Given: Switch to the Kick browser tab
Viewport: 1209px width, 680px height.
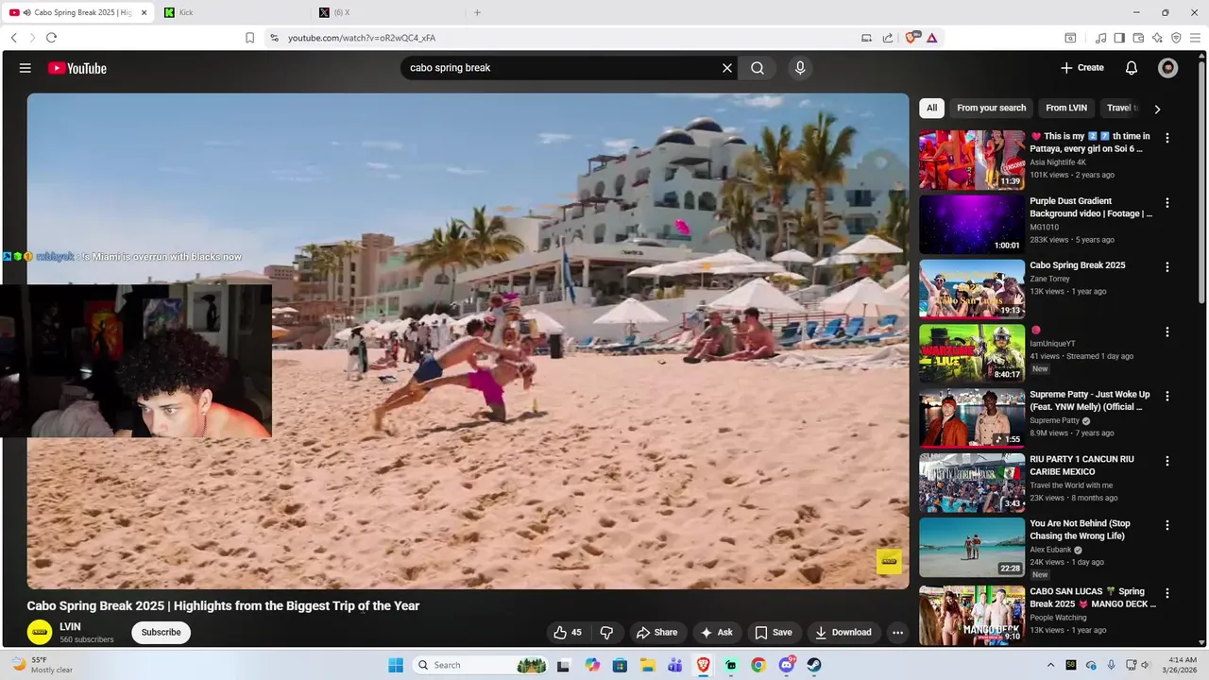Looking at the screenshot, I should click(x=234, y=12).
